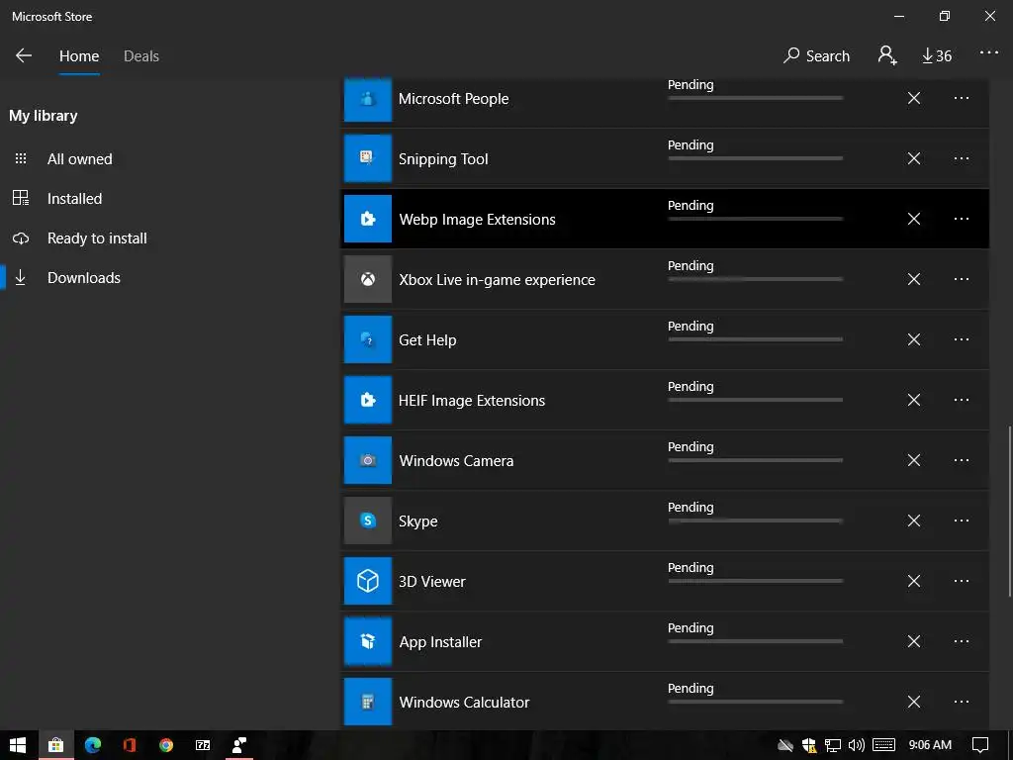Select Installed in My library
Viewport: 1013px width, 760px height.
pyautogui.click(x=74, y=198)
